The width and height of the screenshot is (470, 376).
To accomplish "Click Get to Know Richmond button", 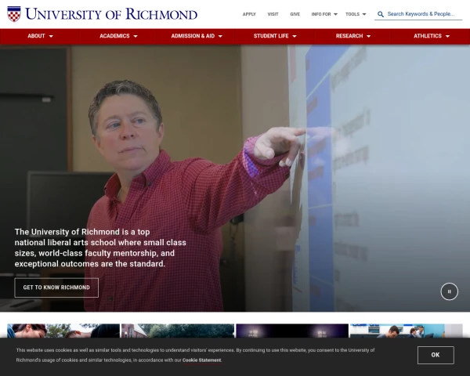I will (x=56, y=287).
